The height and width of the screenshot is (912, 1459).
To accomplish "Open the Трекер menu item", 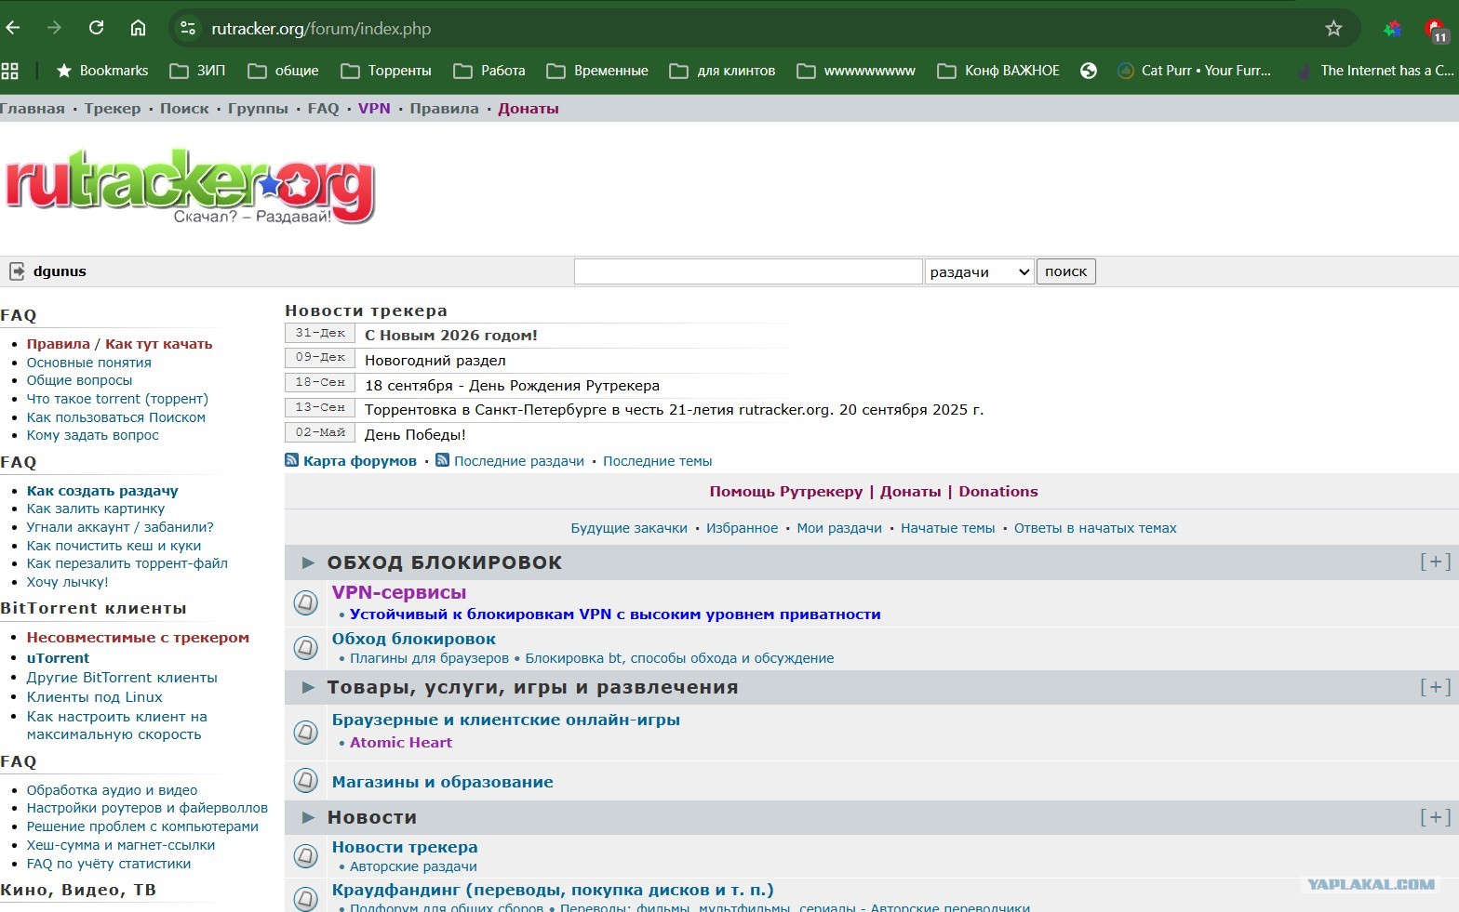I will coord(113,109).
